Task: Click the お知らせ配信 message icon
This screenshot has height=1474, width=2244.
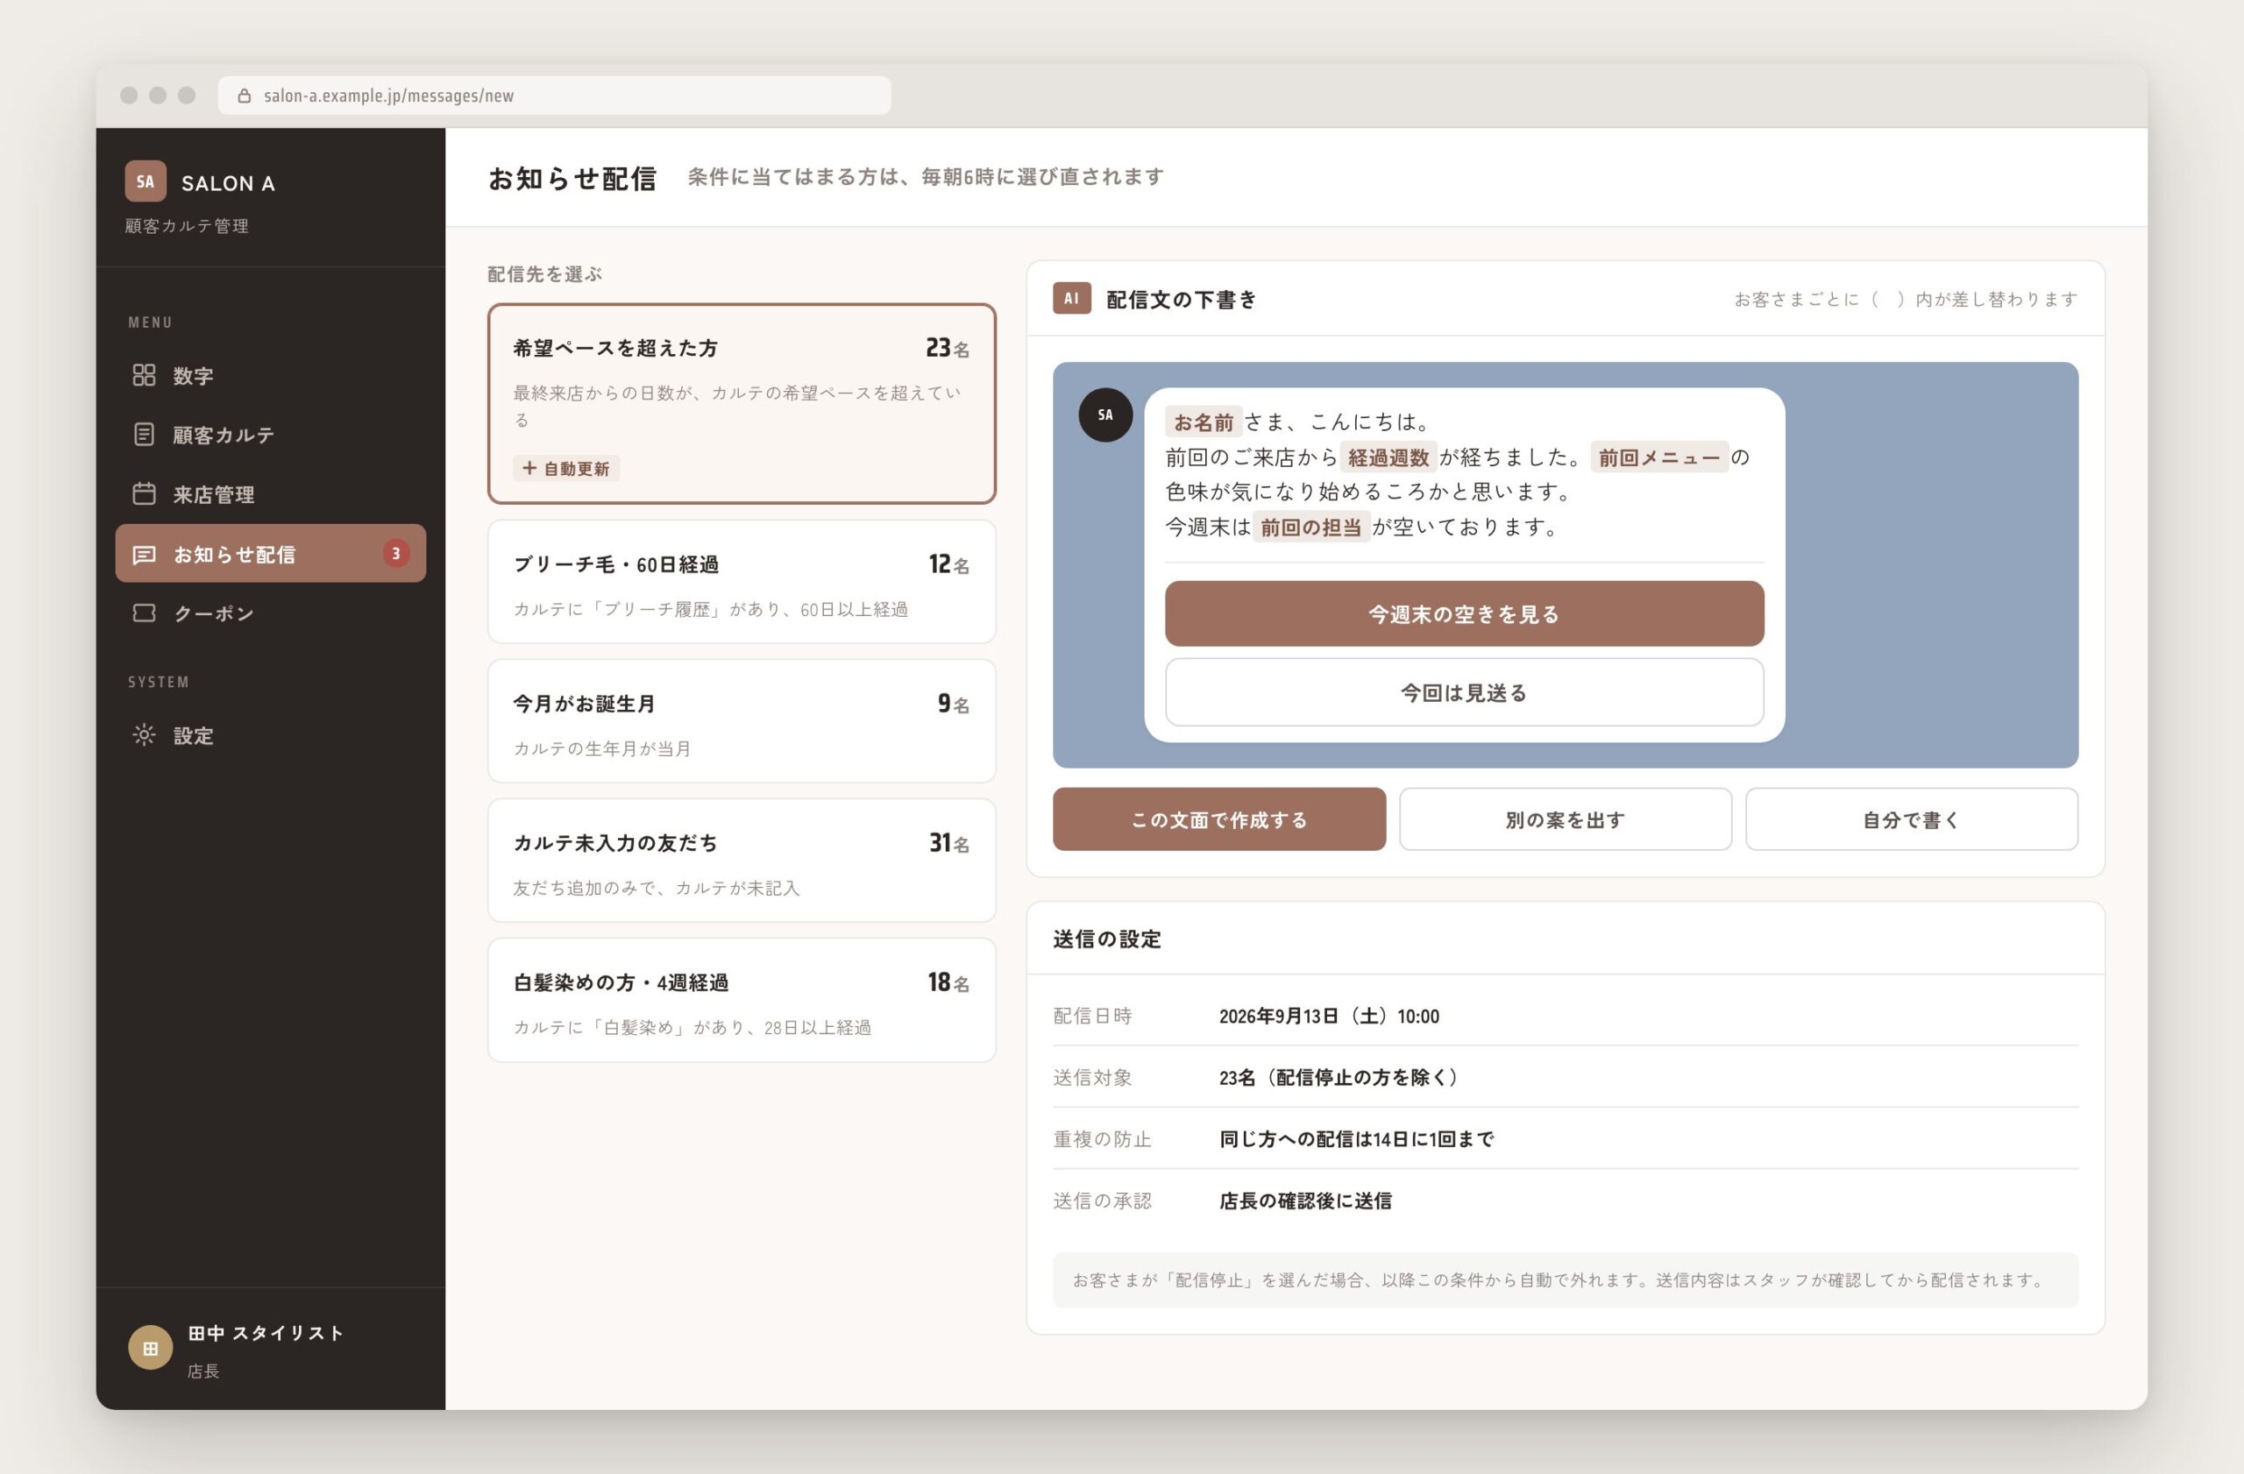Action: pos(143,554)
